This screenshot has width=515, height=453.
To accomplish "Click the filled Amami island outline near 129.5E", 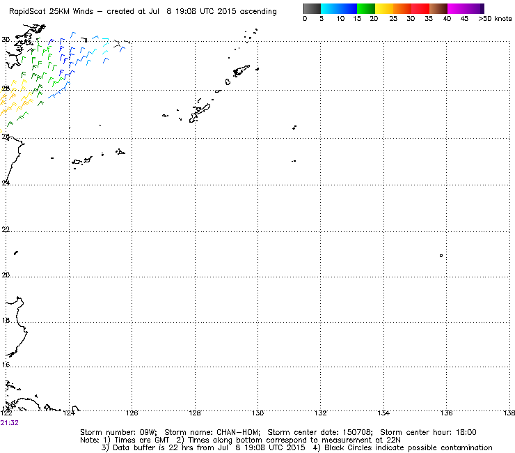I will pos(241,70).
